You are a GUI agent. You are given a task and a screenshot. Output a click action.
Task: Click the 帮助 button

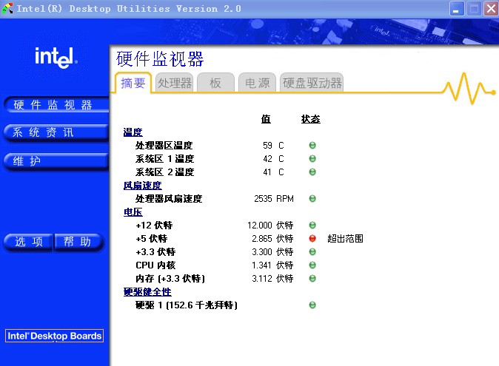pos(78,242)
